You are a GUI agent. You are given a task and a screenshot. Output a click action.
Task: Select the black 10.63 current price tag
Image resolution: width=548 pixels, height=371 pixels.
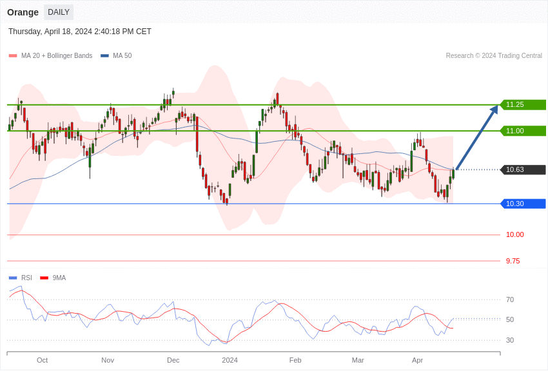[523, 170]
